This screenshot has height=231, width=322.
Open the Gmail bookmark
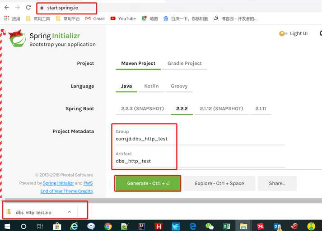(95, 18)
